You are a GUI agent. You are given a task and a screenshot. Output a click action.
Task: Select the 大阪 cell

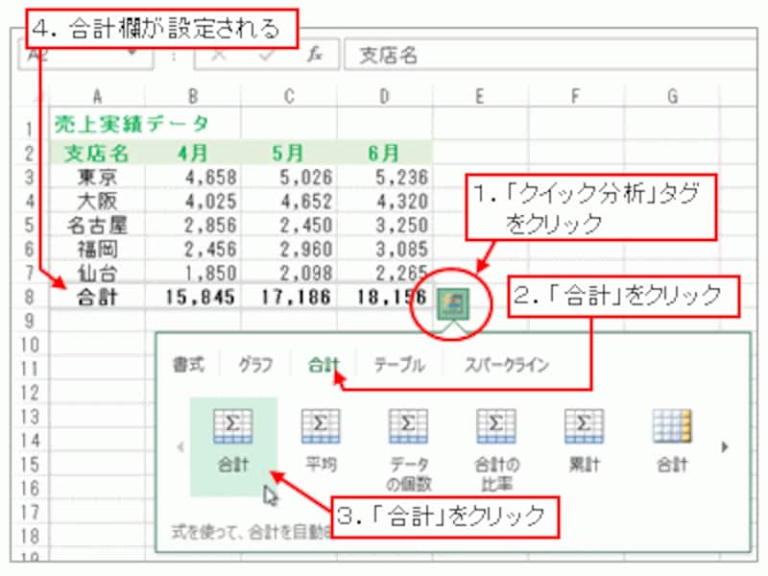pos(97,201)
